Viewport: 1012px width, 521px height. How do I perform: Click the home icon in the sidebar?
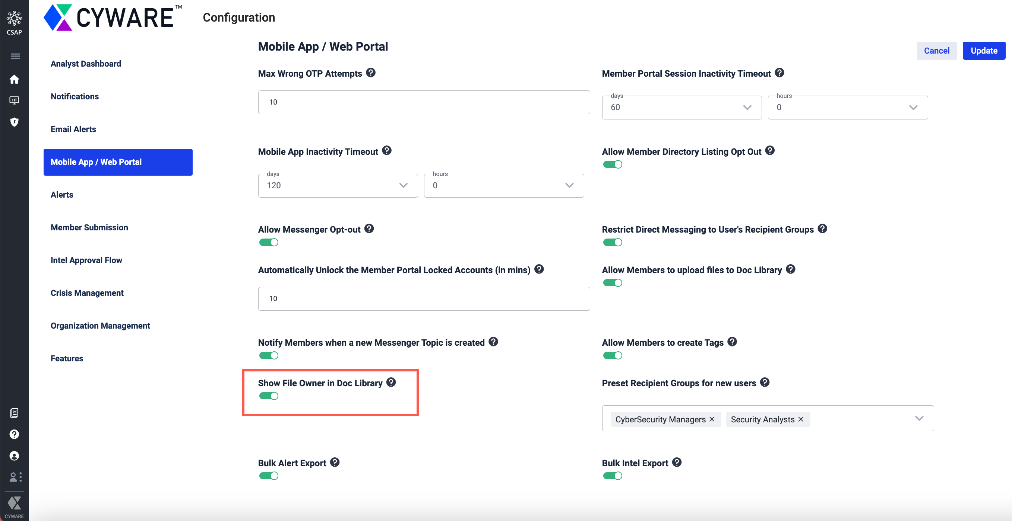[x=14, y=80]
